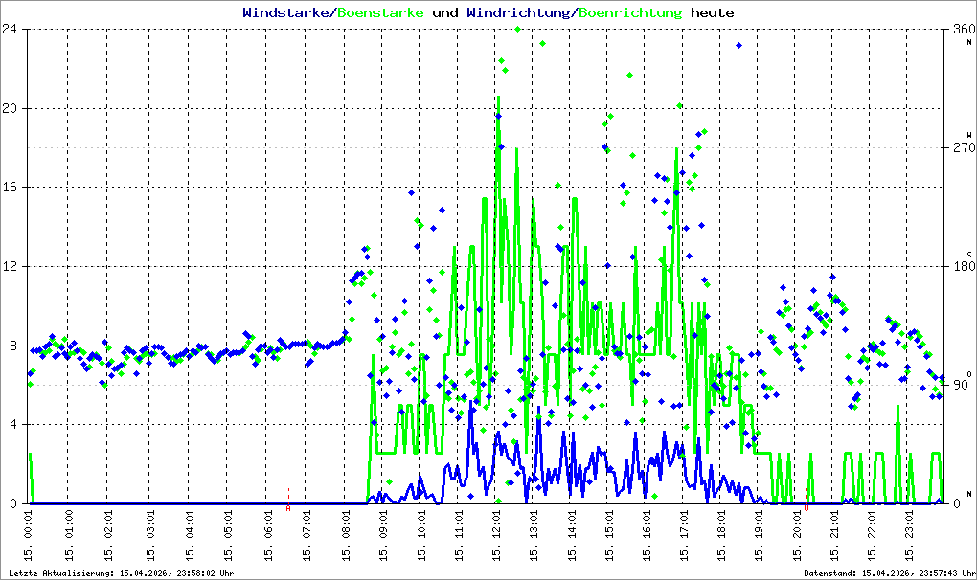Image resolution: width=977 pixels, height=580 pixels.
Task: Click the 'Letzte Aktualisierung' timestamp text
Action: pyautogui.click(x=122, y=573)
